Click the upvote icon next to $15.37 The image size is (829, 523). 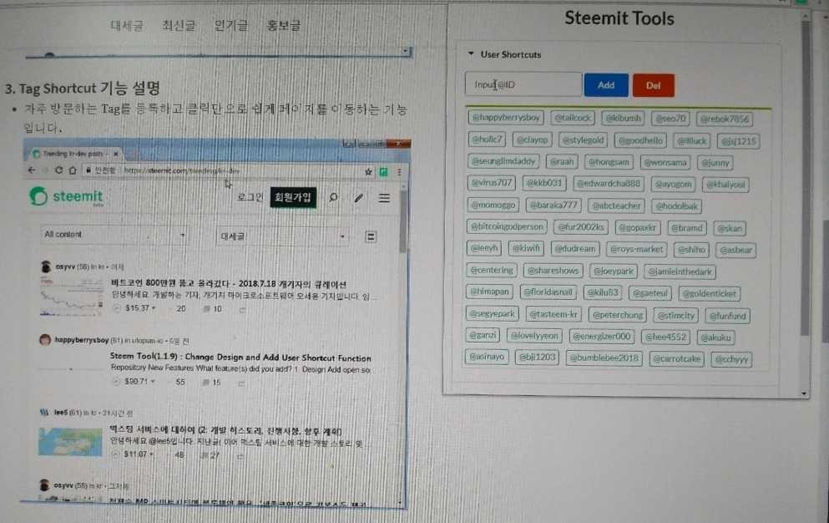click(x=117, y=308)
